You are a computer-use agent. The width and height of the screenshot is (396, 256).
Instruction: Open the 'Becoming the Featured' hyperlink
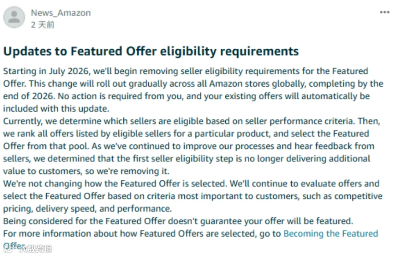coord(331,234)
